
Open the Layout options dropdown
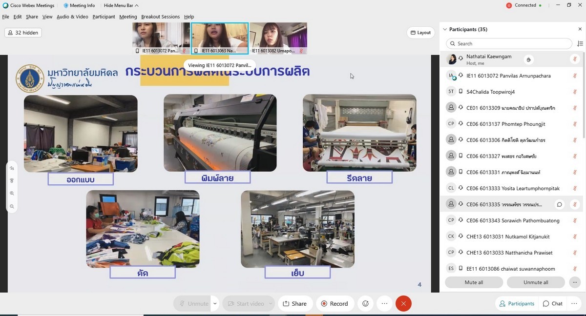click(x=420, y=33)
